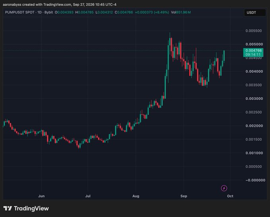Click the TradingView brand text
The height and width of the screenshot is (217, 270).
pos(31,208)
